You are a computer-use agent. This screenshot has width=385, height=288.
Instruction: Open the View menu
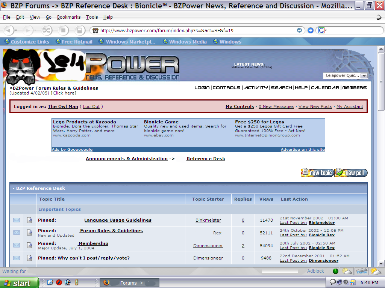tap(35, 17)
